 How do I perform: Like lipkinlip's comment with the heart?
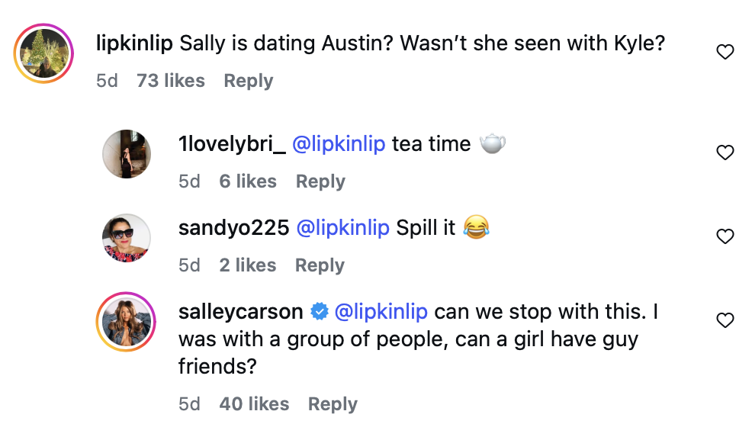725,52
